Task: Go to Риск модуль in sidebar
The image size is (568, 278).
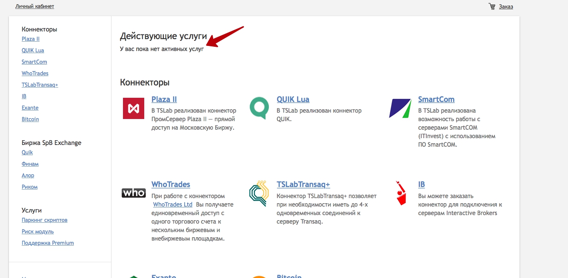Action: click(38, 232)
